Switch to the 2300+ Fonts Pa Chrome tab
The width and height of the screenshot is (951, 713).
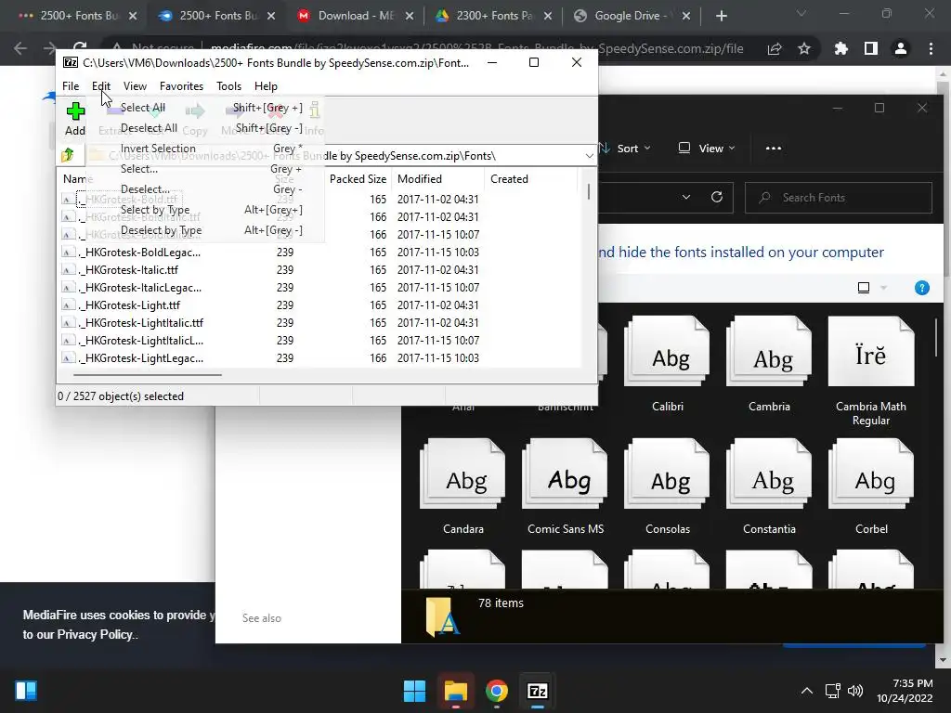tap(494, 16)
